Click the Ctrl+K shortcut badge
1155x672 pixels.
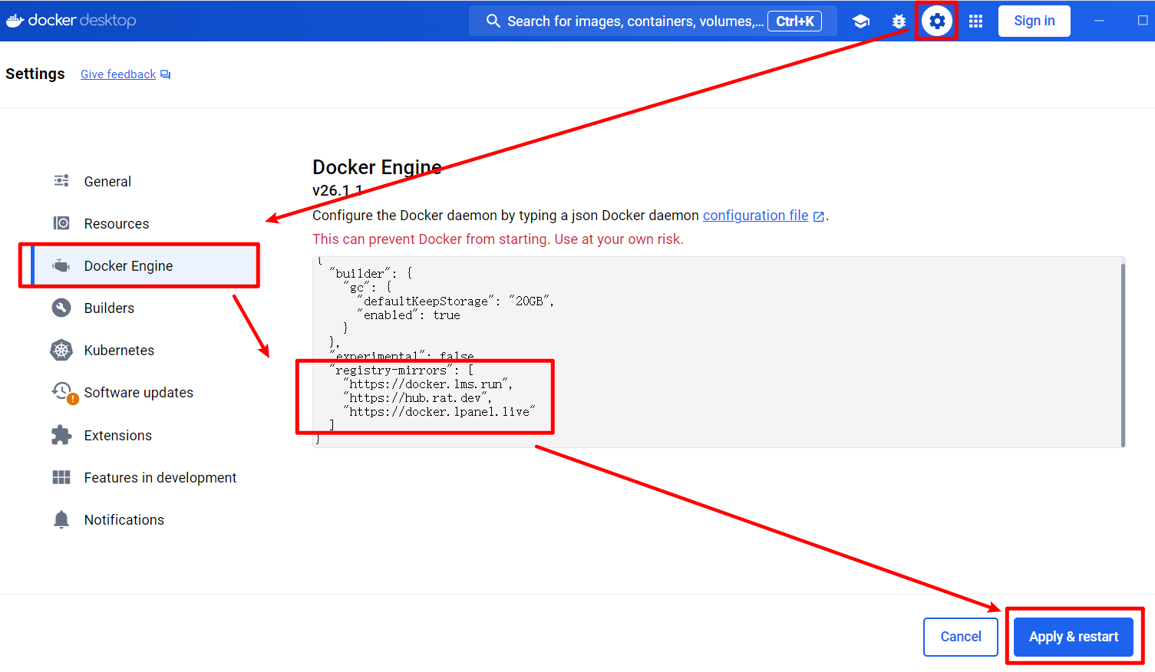pyautogui.click(x=795, y=21)
